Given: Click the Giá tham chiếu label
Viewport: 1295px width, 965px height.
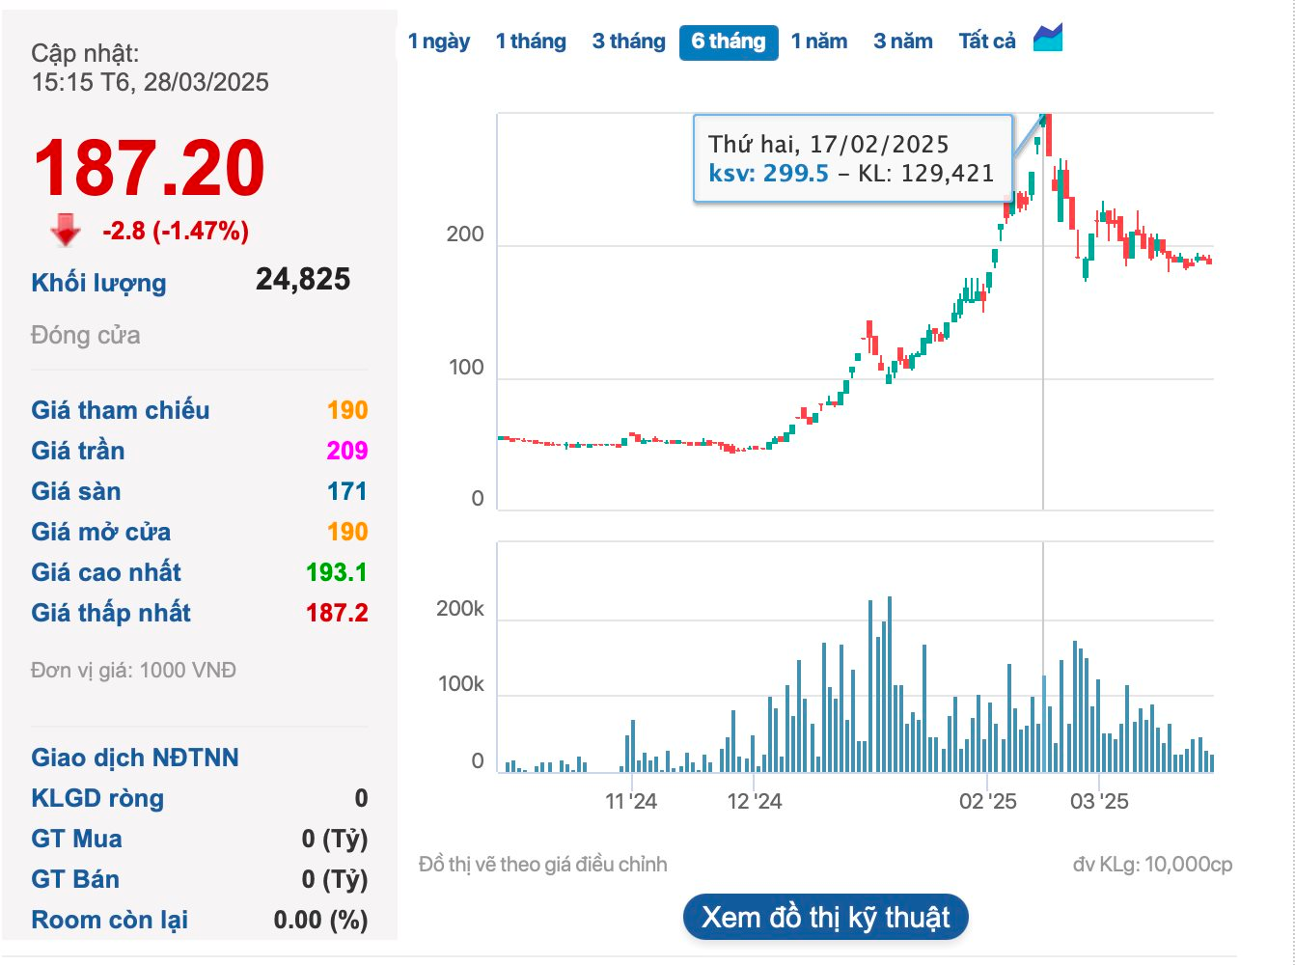Looking at the screenshot, I should [120, 410].
